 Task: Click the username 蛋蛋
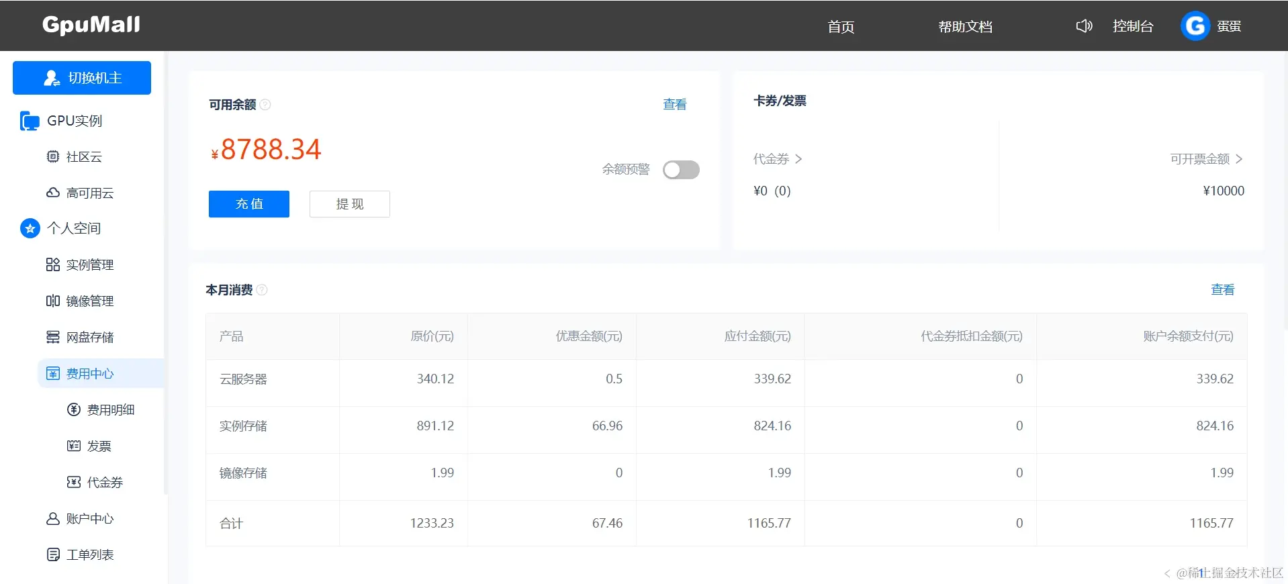tap(1229, 26)
